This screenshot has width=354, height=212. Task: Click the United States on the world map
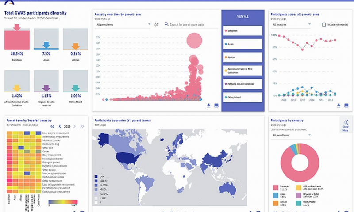tap(127, 159)
